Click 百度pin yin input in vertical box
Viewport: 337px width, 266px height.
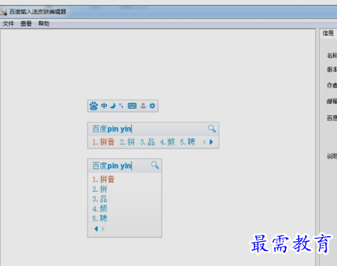coord(112,166)
